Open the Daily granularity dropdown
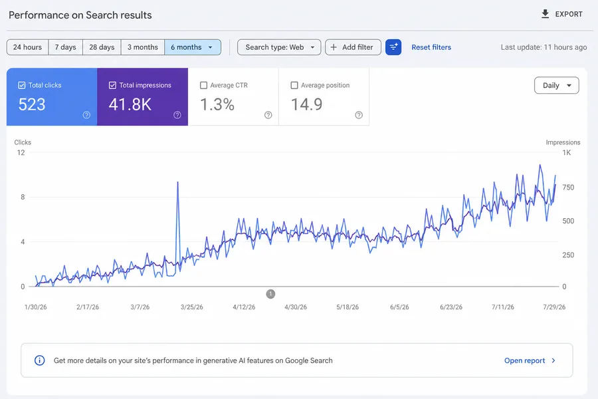Image resolution: width=598 pixels, height=399 pixels. click(556, 85)
